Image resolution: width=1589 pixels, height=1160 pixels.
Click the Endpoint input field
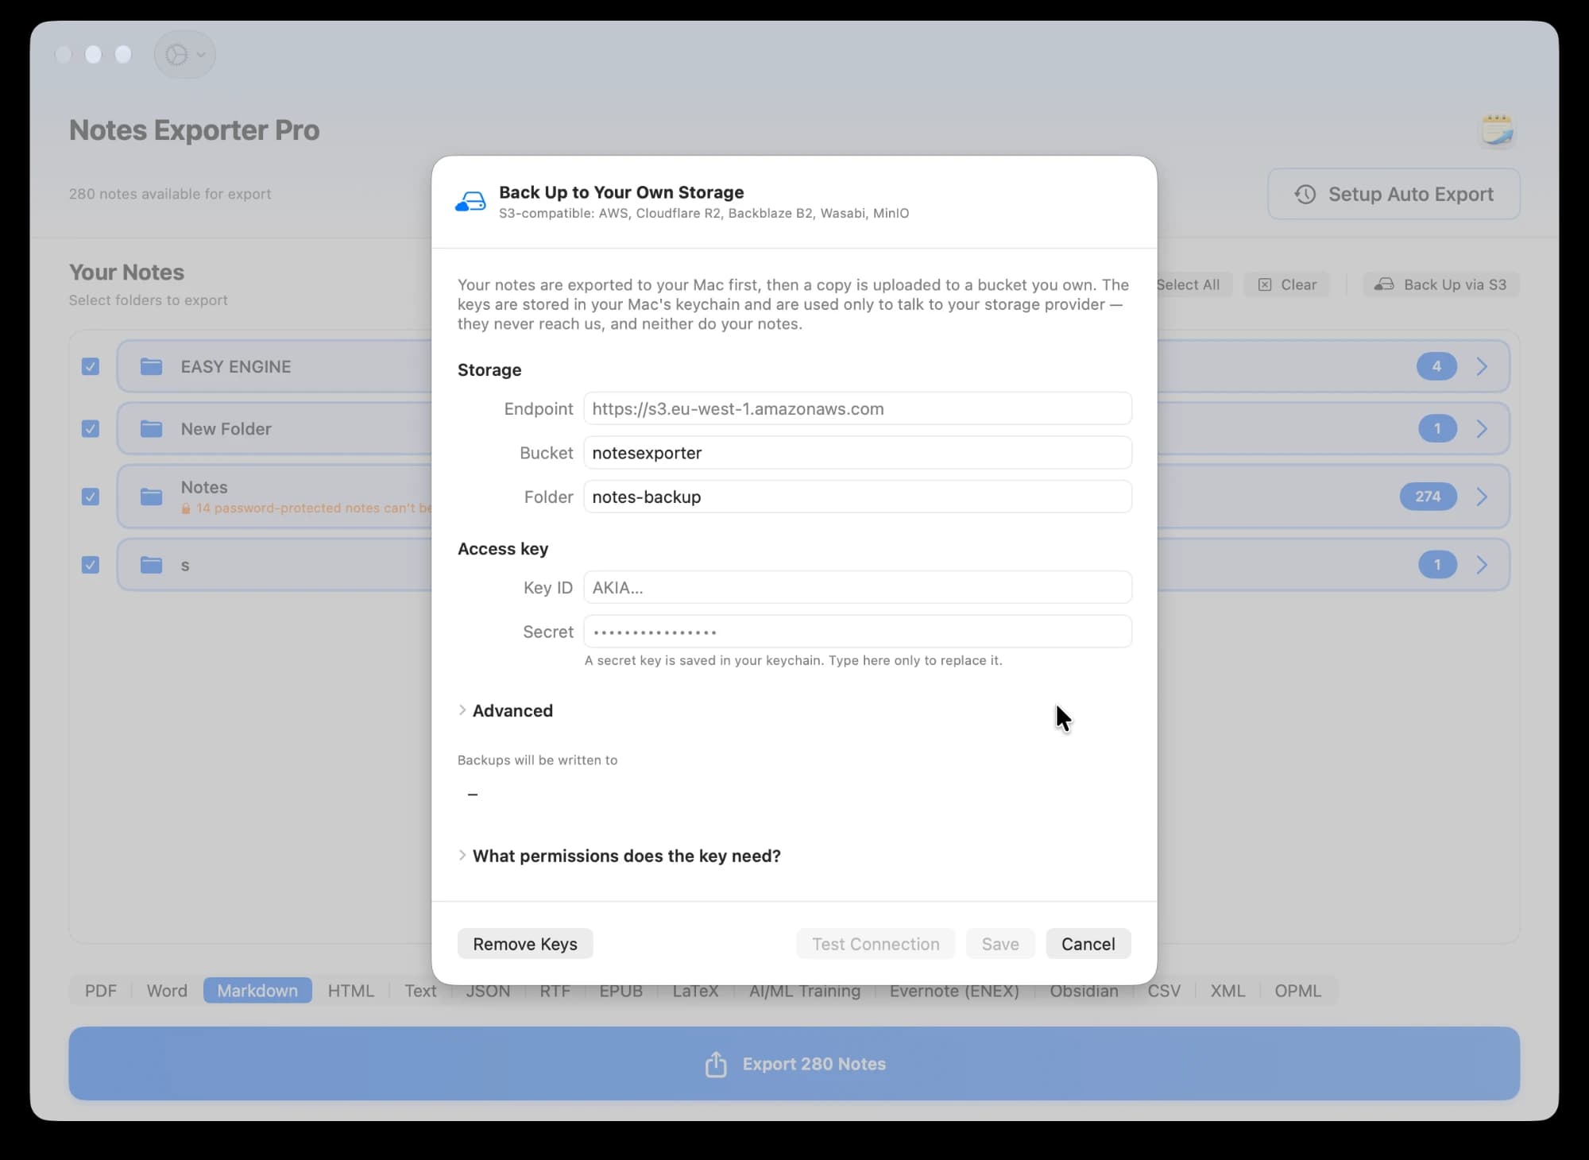click(858, 408)
